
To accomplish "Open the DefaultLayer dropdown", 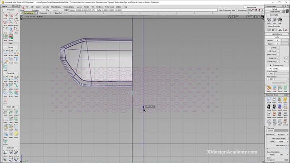I will point(30,13).
